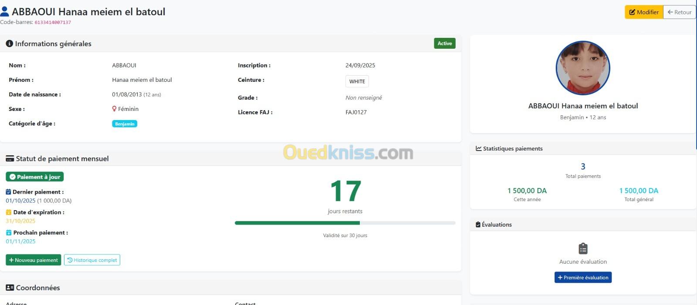This screenshot has height=305, width=697.
Task: Click the calendar icon next to Dernier paiement
Action: click(8, 192)
